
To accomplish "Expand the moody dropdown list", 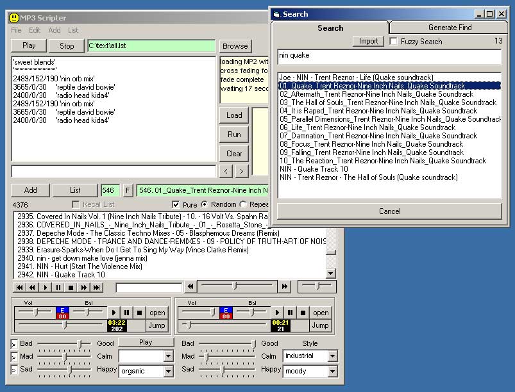I will (332, 371).
